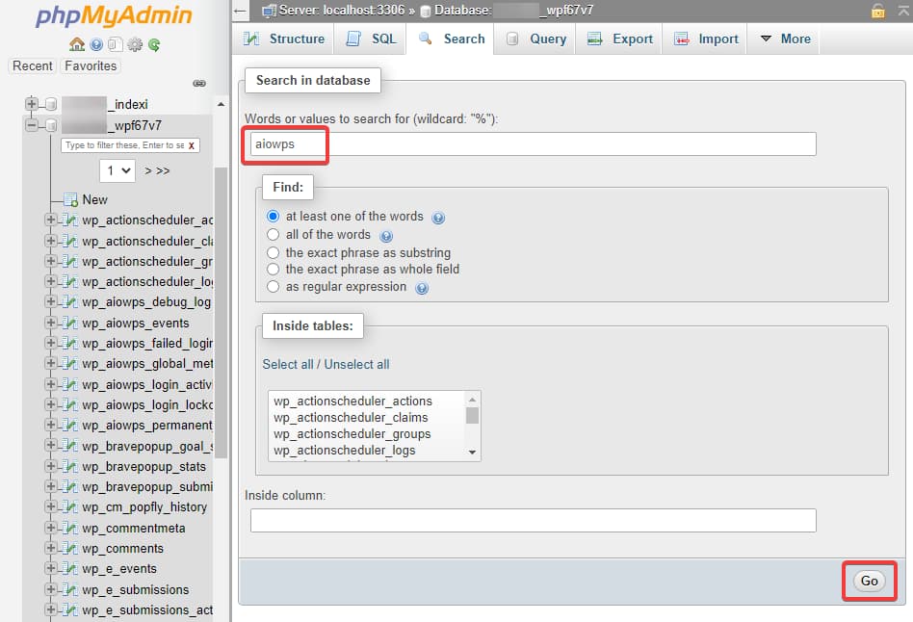Image resolution: width=913 pixels, height=622 pixels.
Task: Jump to last page with double arrows
Action: click(163, 171)
